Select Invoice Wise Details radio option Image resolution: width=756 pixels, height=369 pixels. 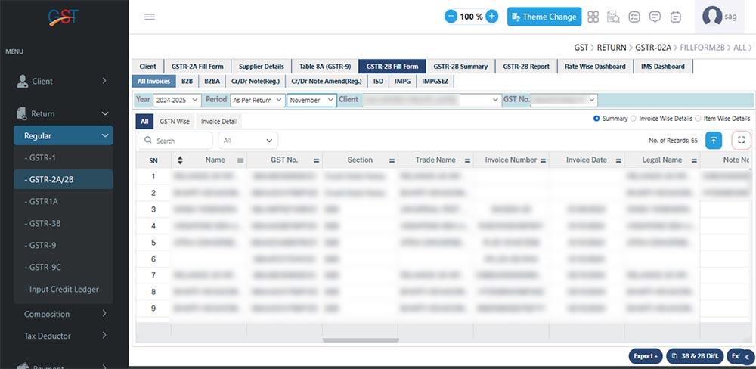[634, 119]
